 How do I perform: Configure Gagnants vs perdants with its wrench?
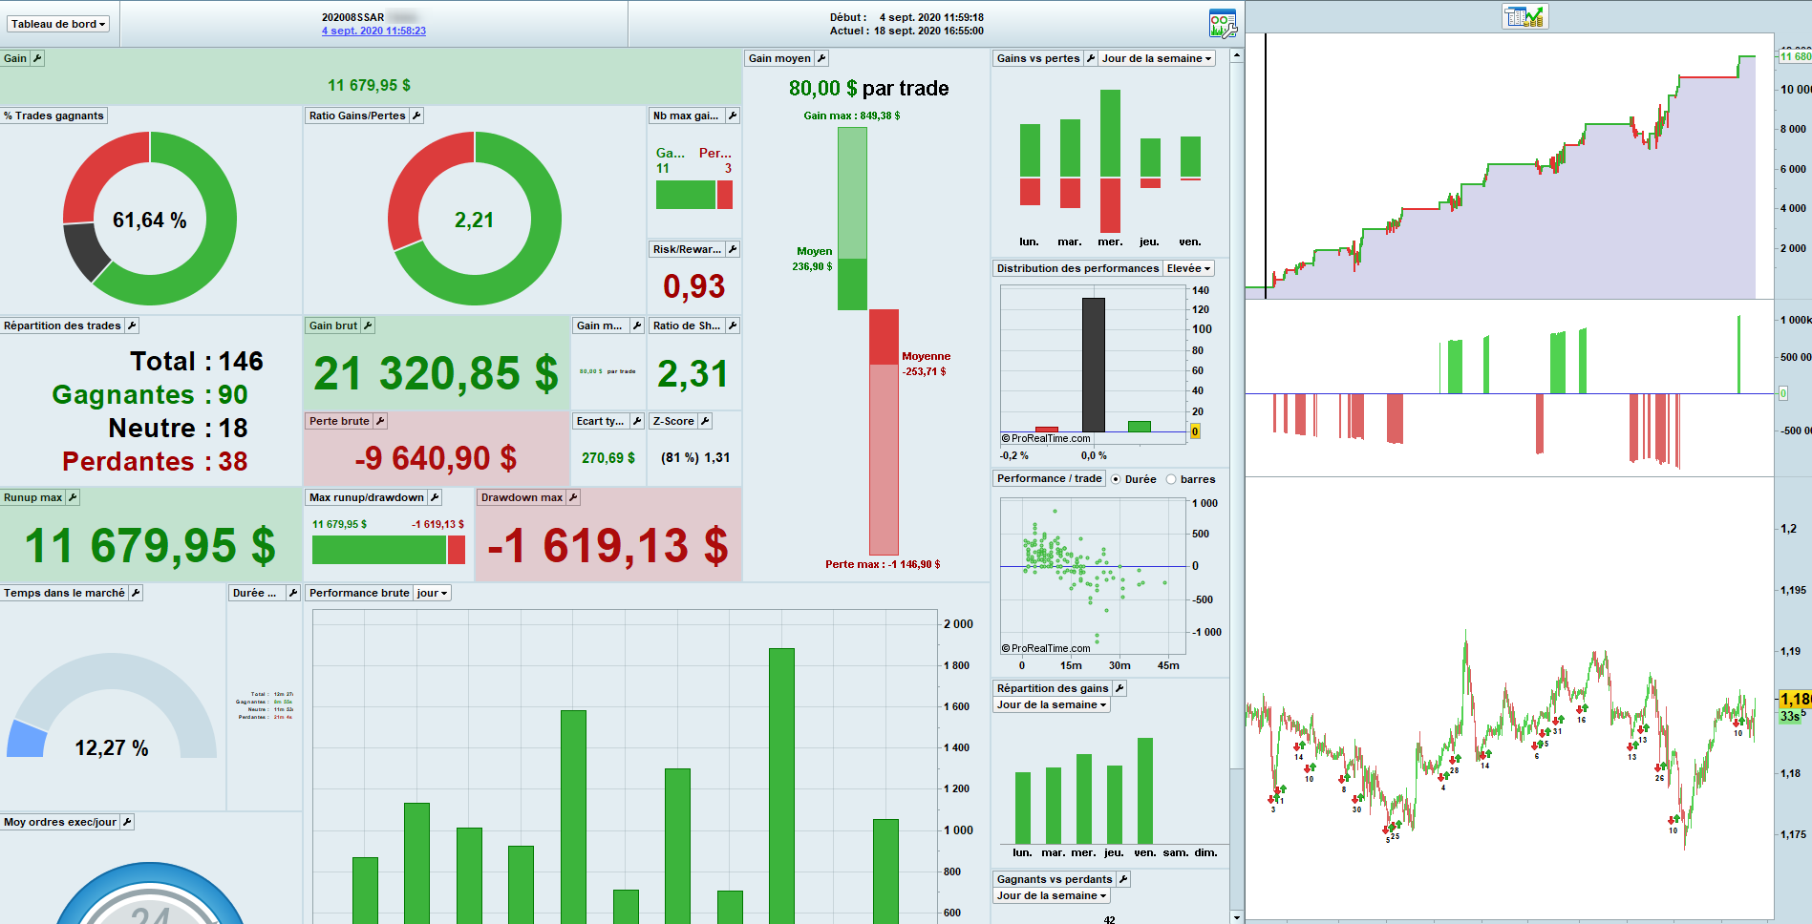tap(1123, 879)
